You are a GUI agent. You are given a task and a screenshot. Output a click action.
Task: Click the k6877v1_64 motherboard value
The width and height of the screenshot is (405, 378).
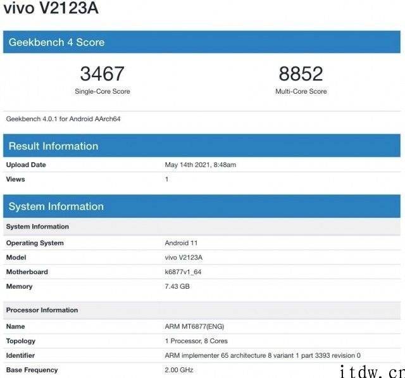(x=183, y=272)
